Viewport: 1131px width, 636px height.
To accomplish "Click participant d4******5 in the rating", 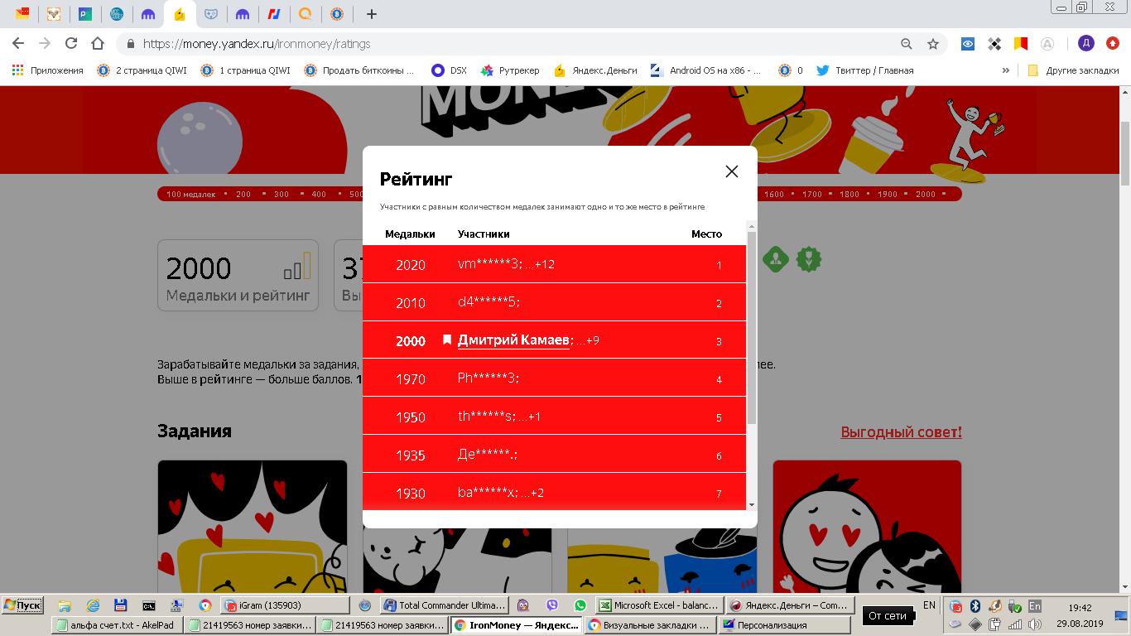I will 488,303.
